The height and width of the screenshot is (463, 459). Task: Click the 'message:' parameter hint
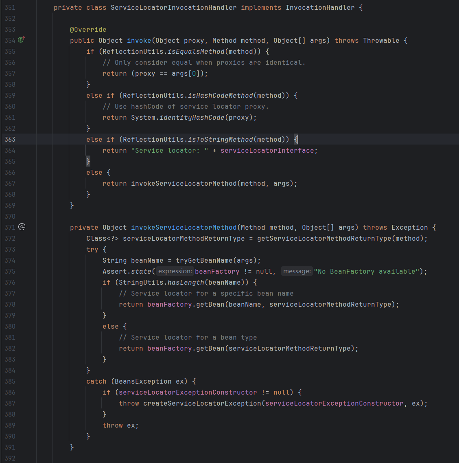297,271
